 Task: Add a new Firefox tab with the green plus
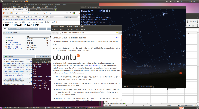click(55, 10)
